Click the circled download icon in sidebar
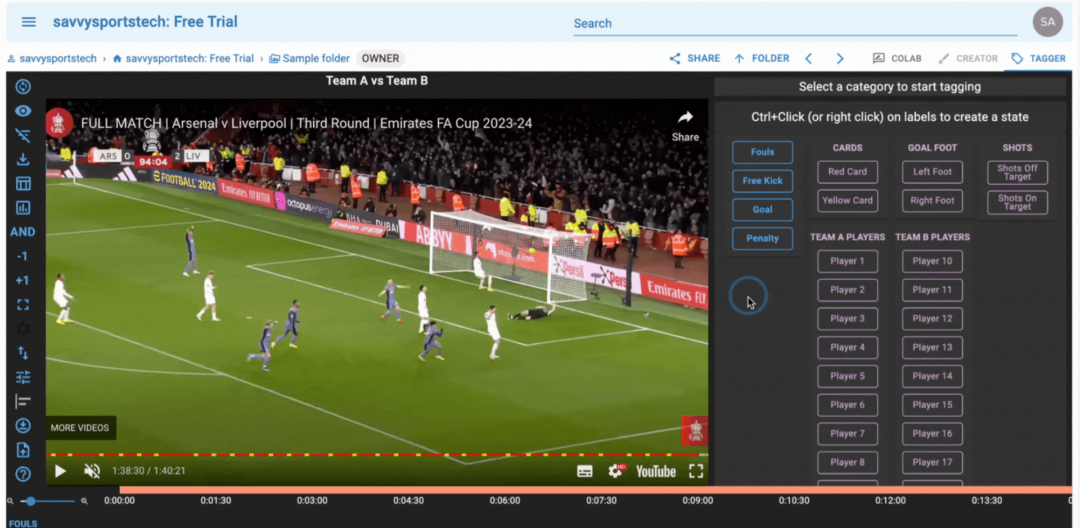 coord(23,426)
